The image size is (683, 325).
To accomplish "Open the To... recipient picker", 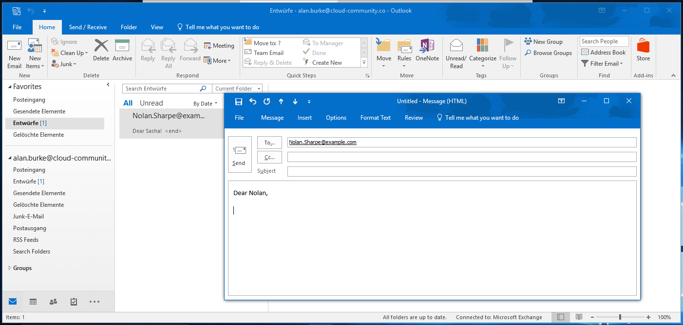I will [x=269, y=142].
